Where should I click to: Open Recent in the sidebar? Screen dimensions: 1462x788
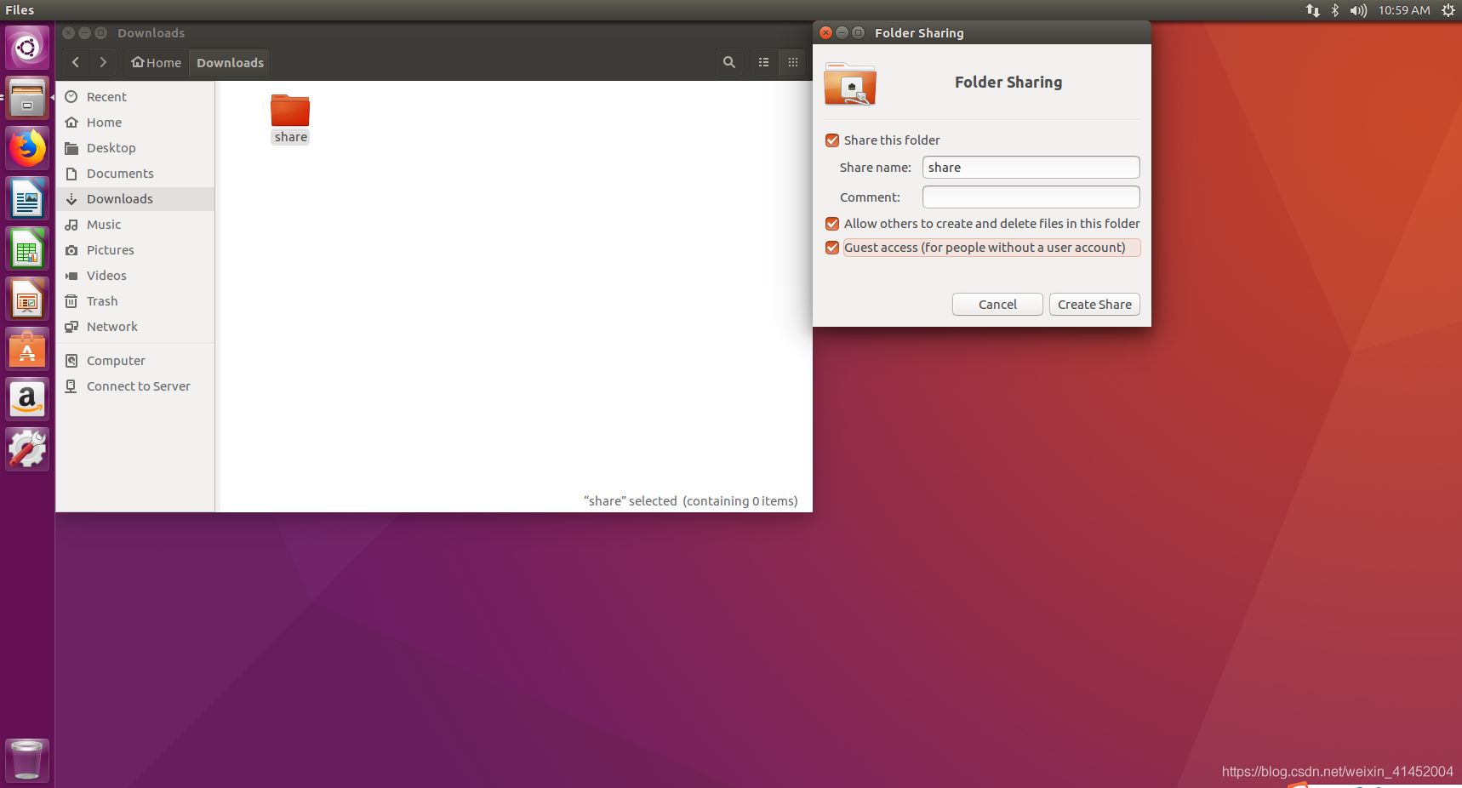pos(135,97)
